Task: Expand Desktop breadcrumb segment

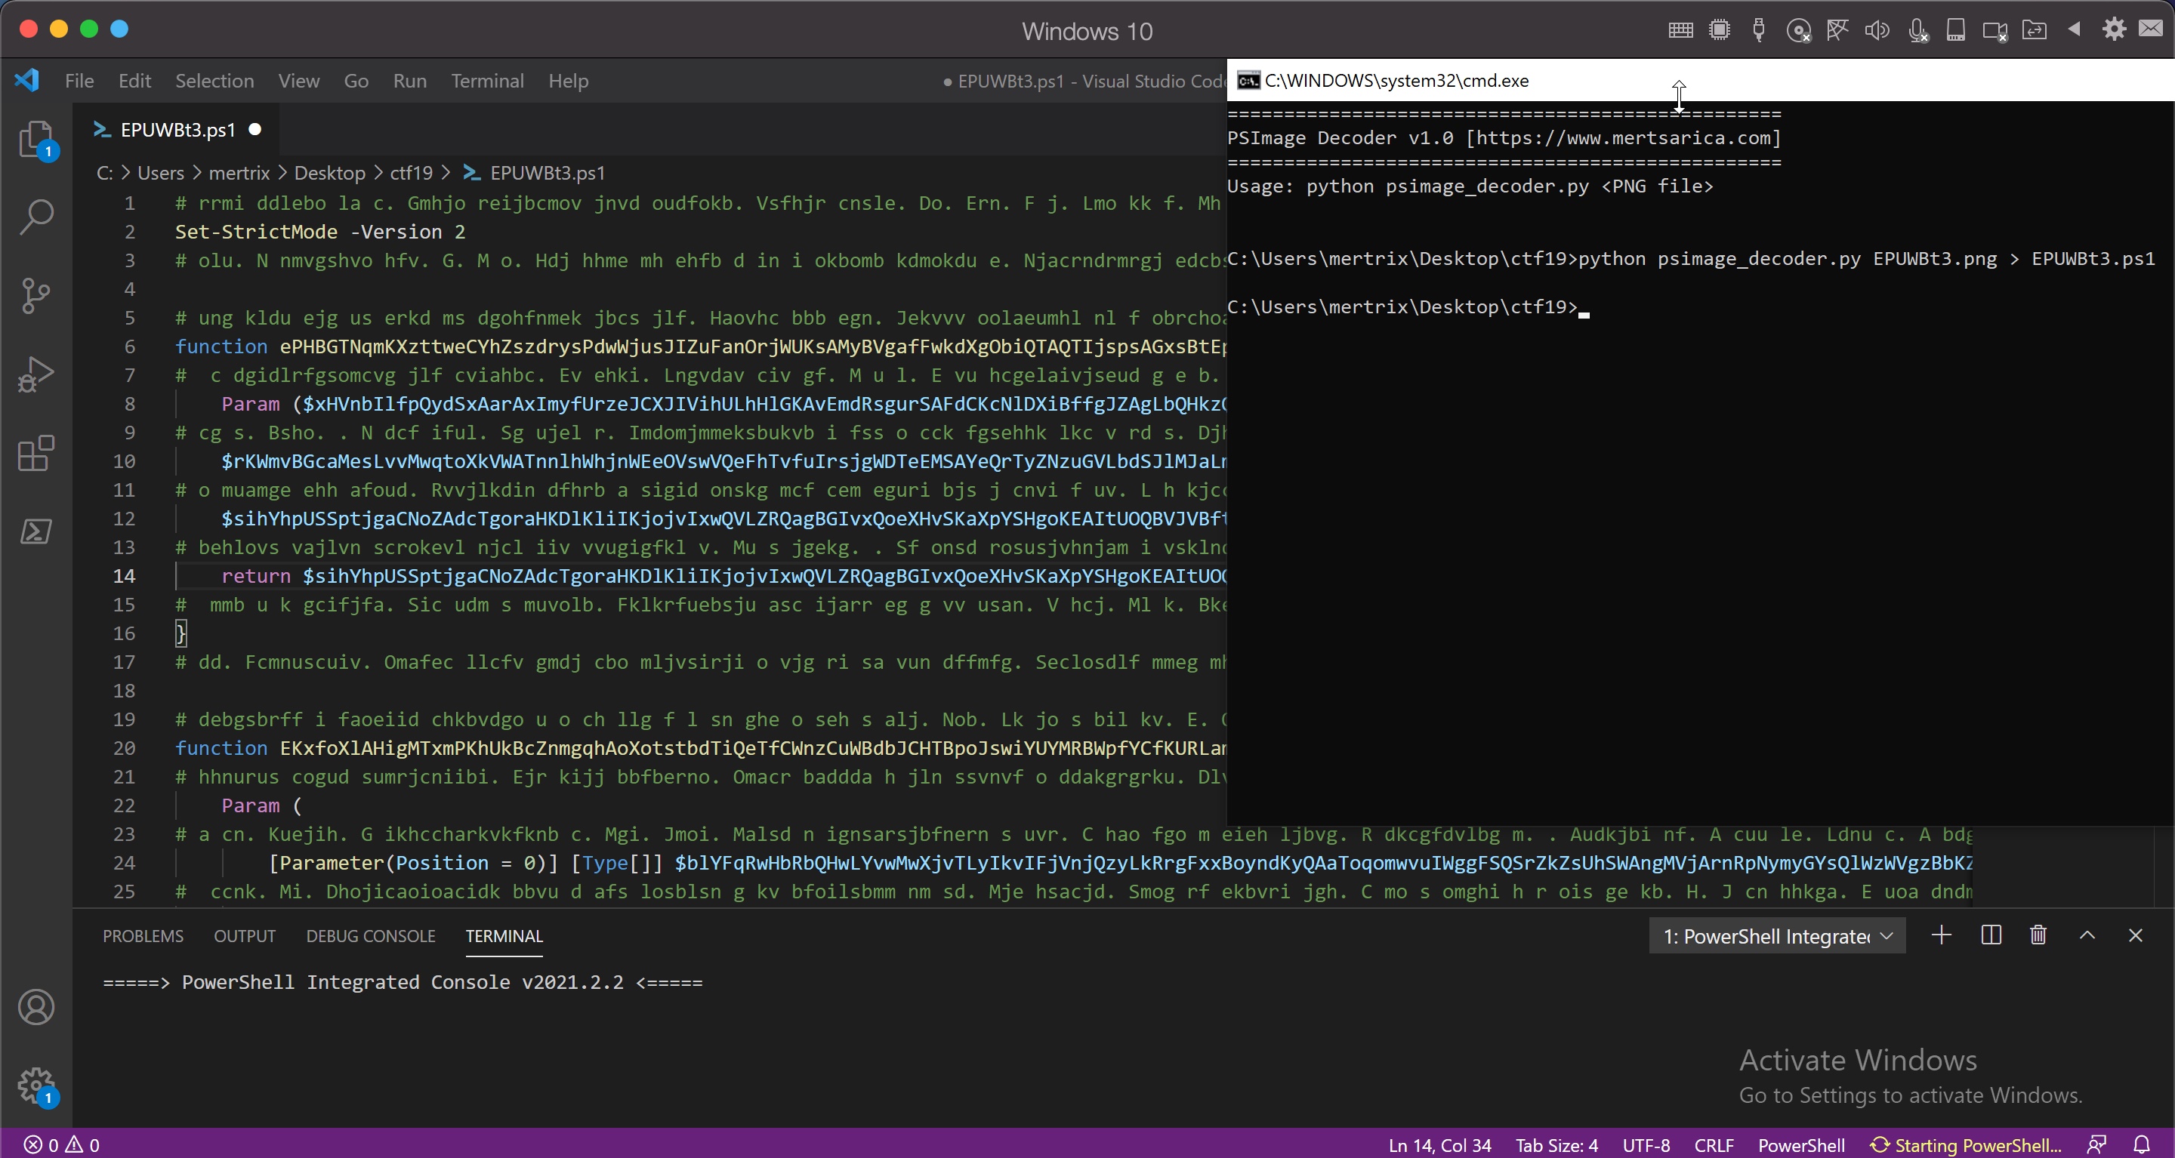Action: pyautogui.click(x=329, y=173)
